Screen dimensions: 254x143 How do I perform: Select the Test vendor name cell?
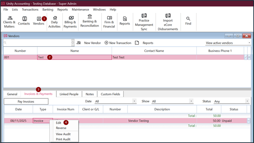pos(75,57)
